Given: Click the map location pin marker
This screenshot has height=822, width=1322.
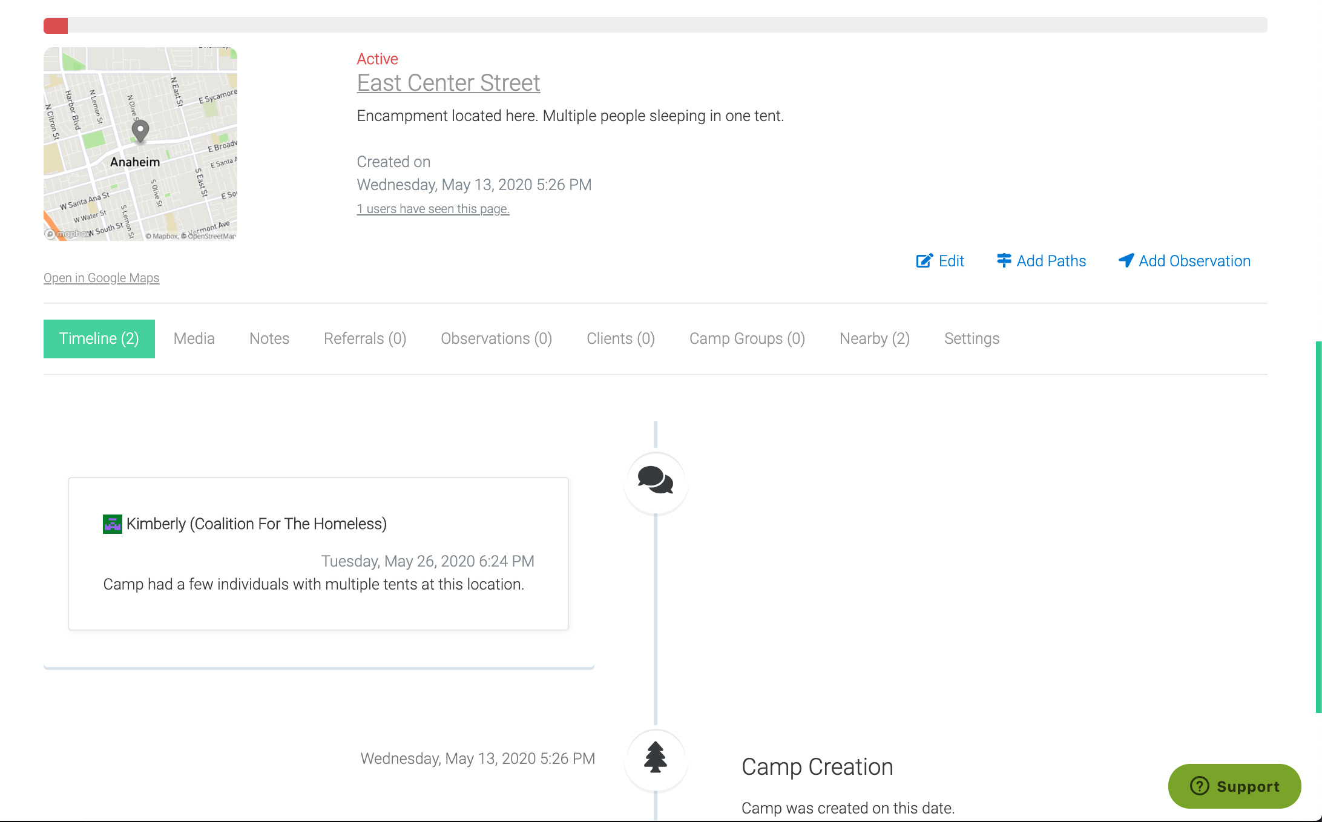Looking at the screenshot, I should [x=140, y=130].
